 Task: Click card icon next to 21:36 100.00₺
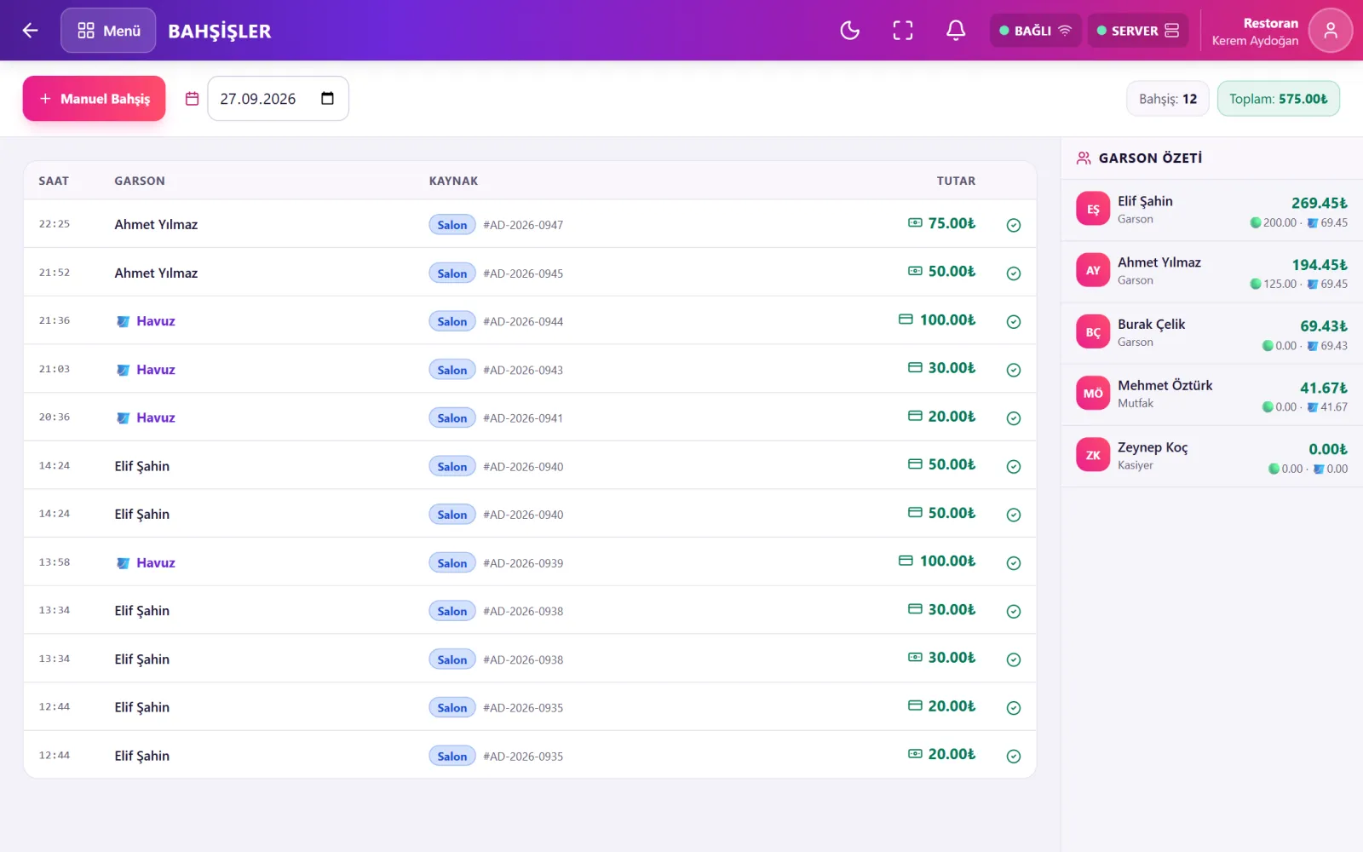(x=906, y=319)
